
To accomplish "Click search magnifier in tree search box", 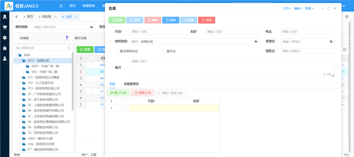I will click(69, 48).
